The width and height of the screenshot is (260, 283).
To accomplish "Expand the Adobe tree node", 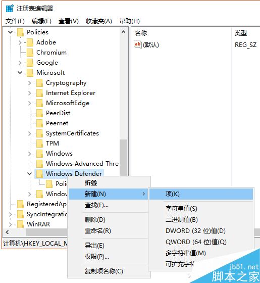I will 20,42.
